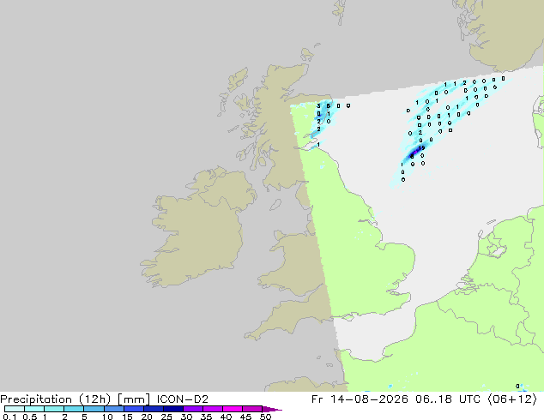Select legend swatch between 5 and 10
544x420 pixels.
click(94, 409)
